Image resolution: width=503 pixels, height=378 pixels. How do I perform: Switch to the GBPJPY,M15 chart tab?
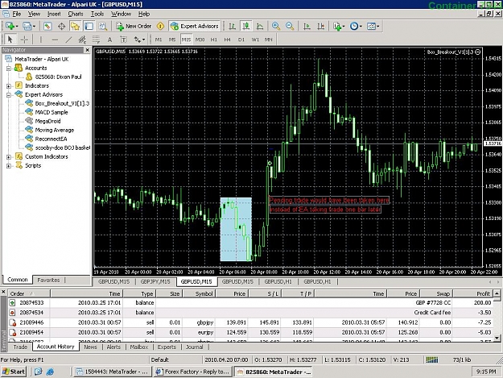(155, 281)
